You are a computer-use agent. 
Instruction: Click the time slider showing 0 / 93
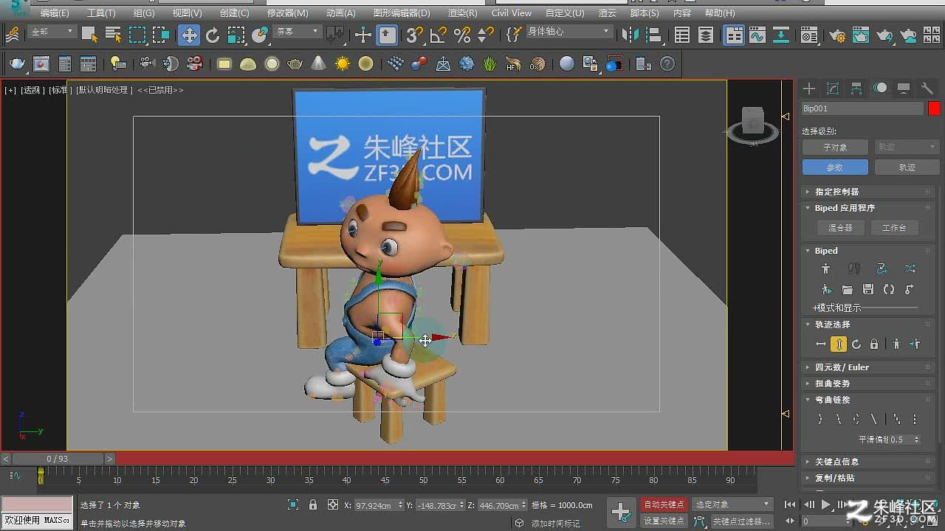[x=58, y=459]
